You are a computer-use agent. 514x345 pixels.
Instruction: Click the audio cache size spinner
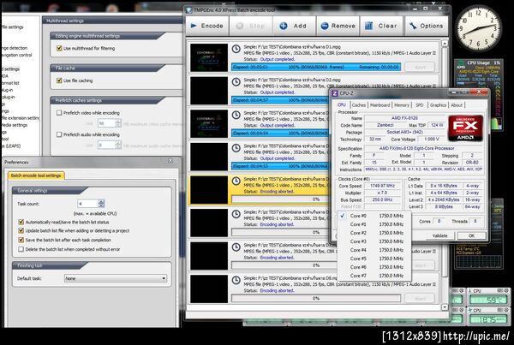[118, 145]
